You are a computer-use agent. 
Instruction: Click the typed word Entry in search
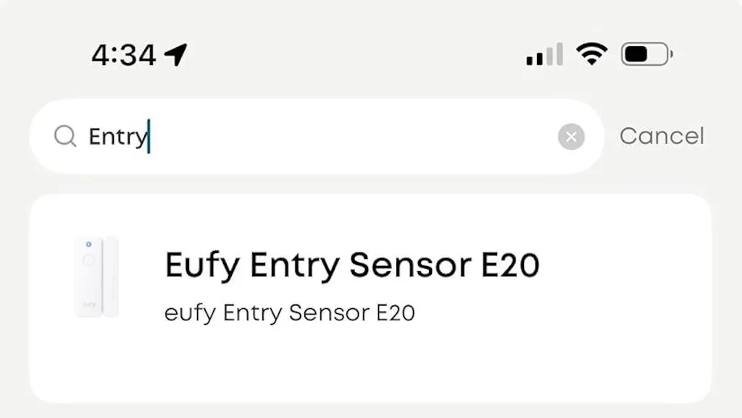click(117, 136)
